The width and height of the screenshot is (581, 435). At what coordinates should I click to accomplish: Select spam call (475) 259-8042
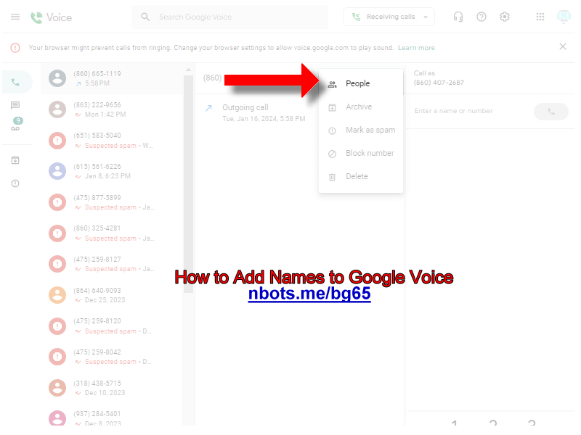tap(112, 357)
